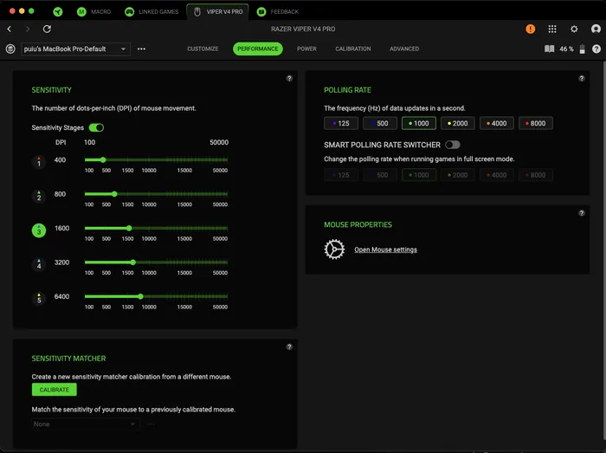Open Mouse settings link
The height and width of the screenshot is (453, 606).
(386, 249)
